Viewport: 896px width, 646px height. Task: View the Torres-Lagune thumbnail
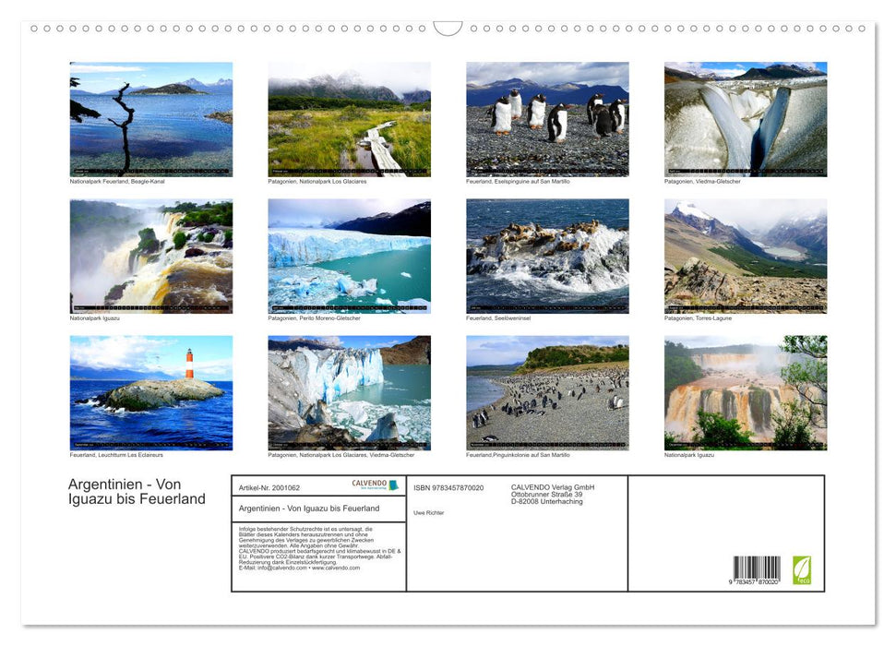point(746,255)
